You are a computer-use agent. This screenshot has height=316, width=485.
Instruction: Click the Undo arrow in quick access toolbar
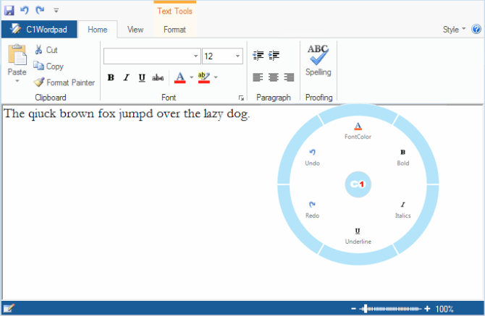click(25, 10)
